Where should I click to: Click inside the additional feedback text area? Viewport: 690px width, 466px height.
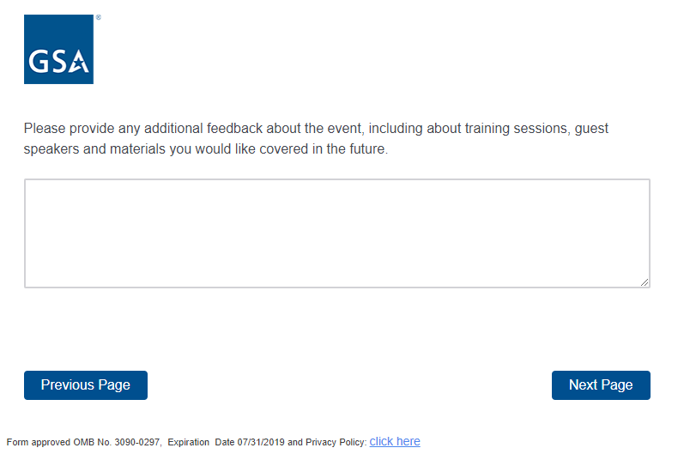(336, 233)
